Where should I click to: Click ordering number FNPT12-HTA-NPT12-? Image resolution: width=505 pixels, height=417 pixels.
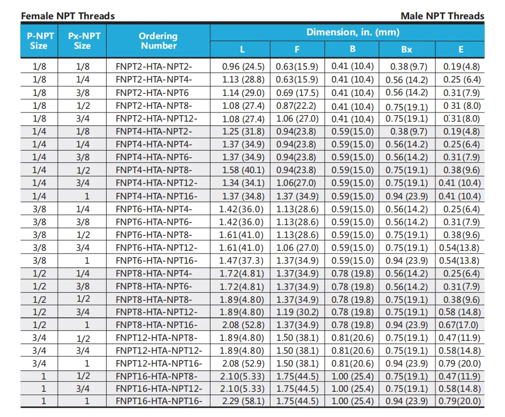pos(159,351)
